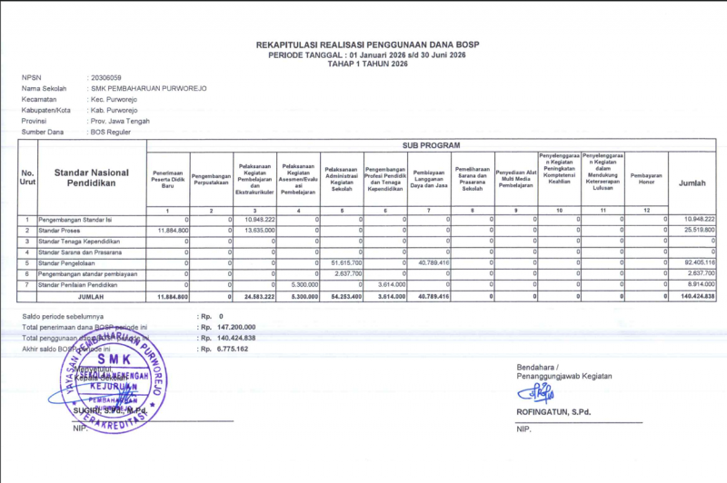This screenshot has height=483, width=727.
Task: Click the treasurer's blue handwritten signature
Action: click(536, 394)
